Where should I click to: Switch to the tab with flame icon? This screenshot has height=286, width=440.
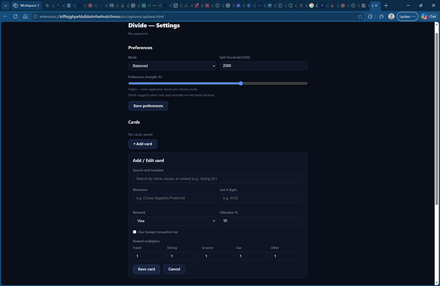point(333,6)
